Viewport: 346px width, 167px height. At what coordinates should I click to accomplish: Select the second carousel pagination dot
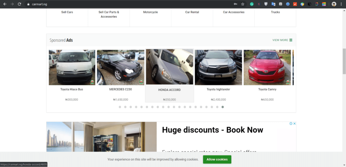click(x=125, y=107)
